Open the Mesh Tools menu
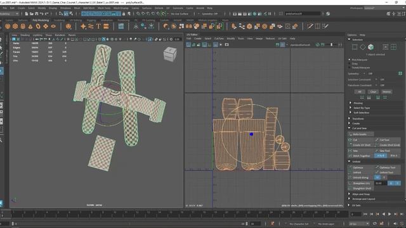This screenshot has width=406, height=228. click(104, 8)
